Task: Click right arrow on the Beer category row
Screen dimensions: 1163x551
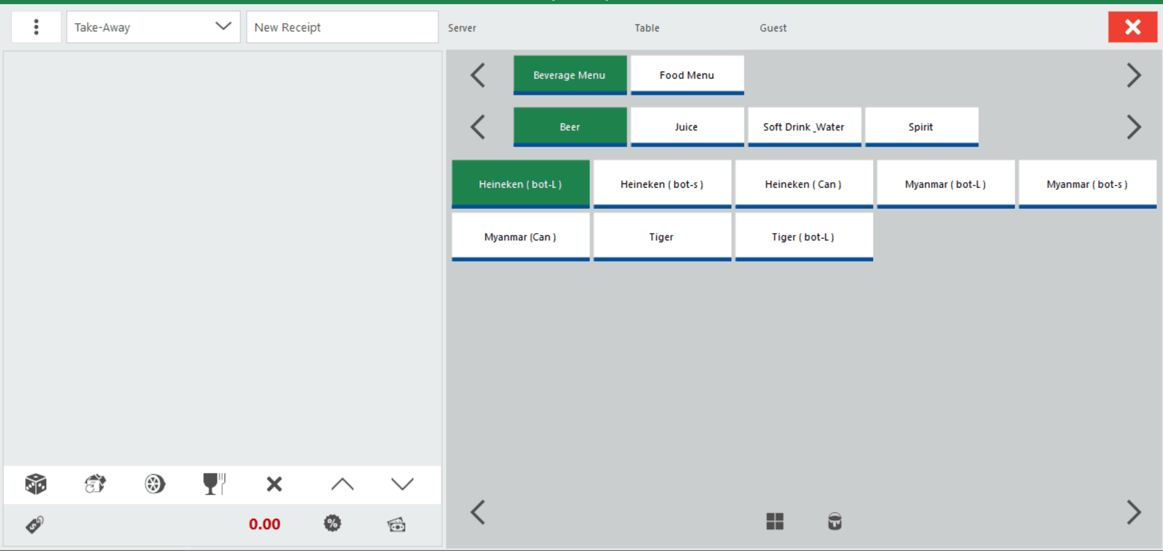Action: [1134, 127]
